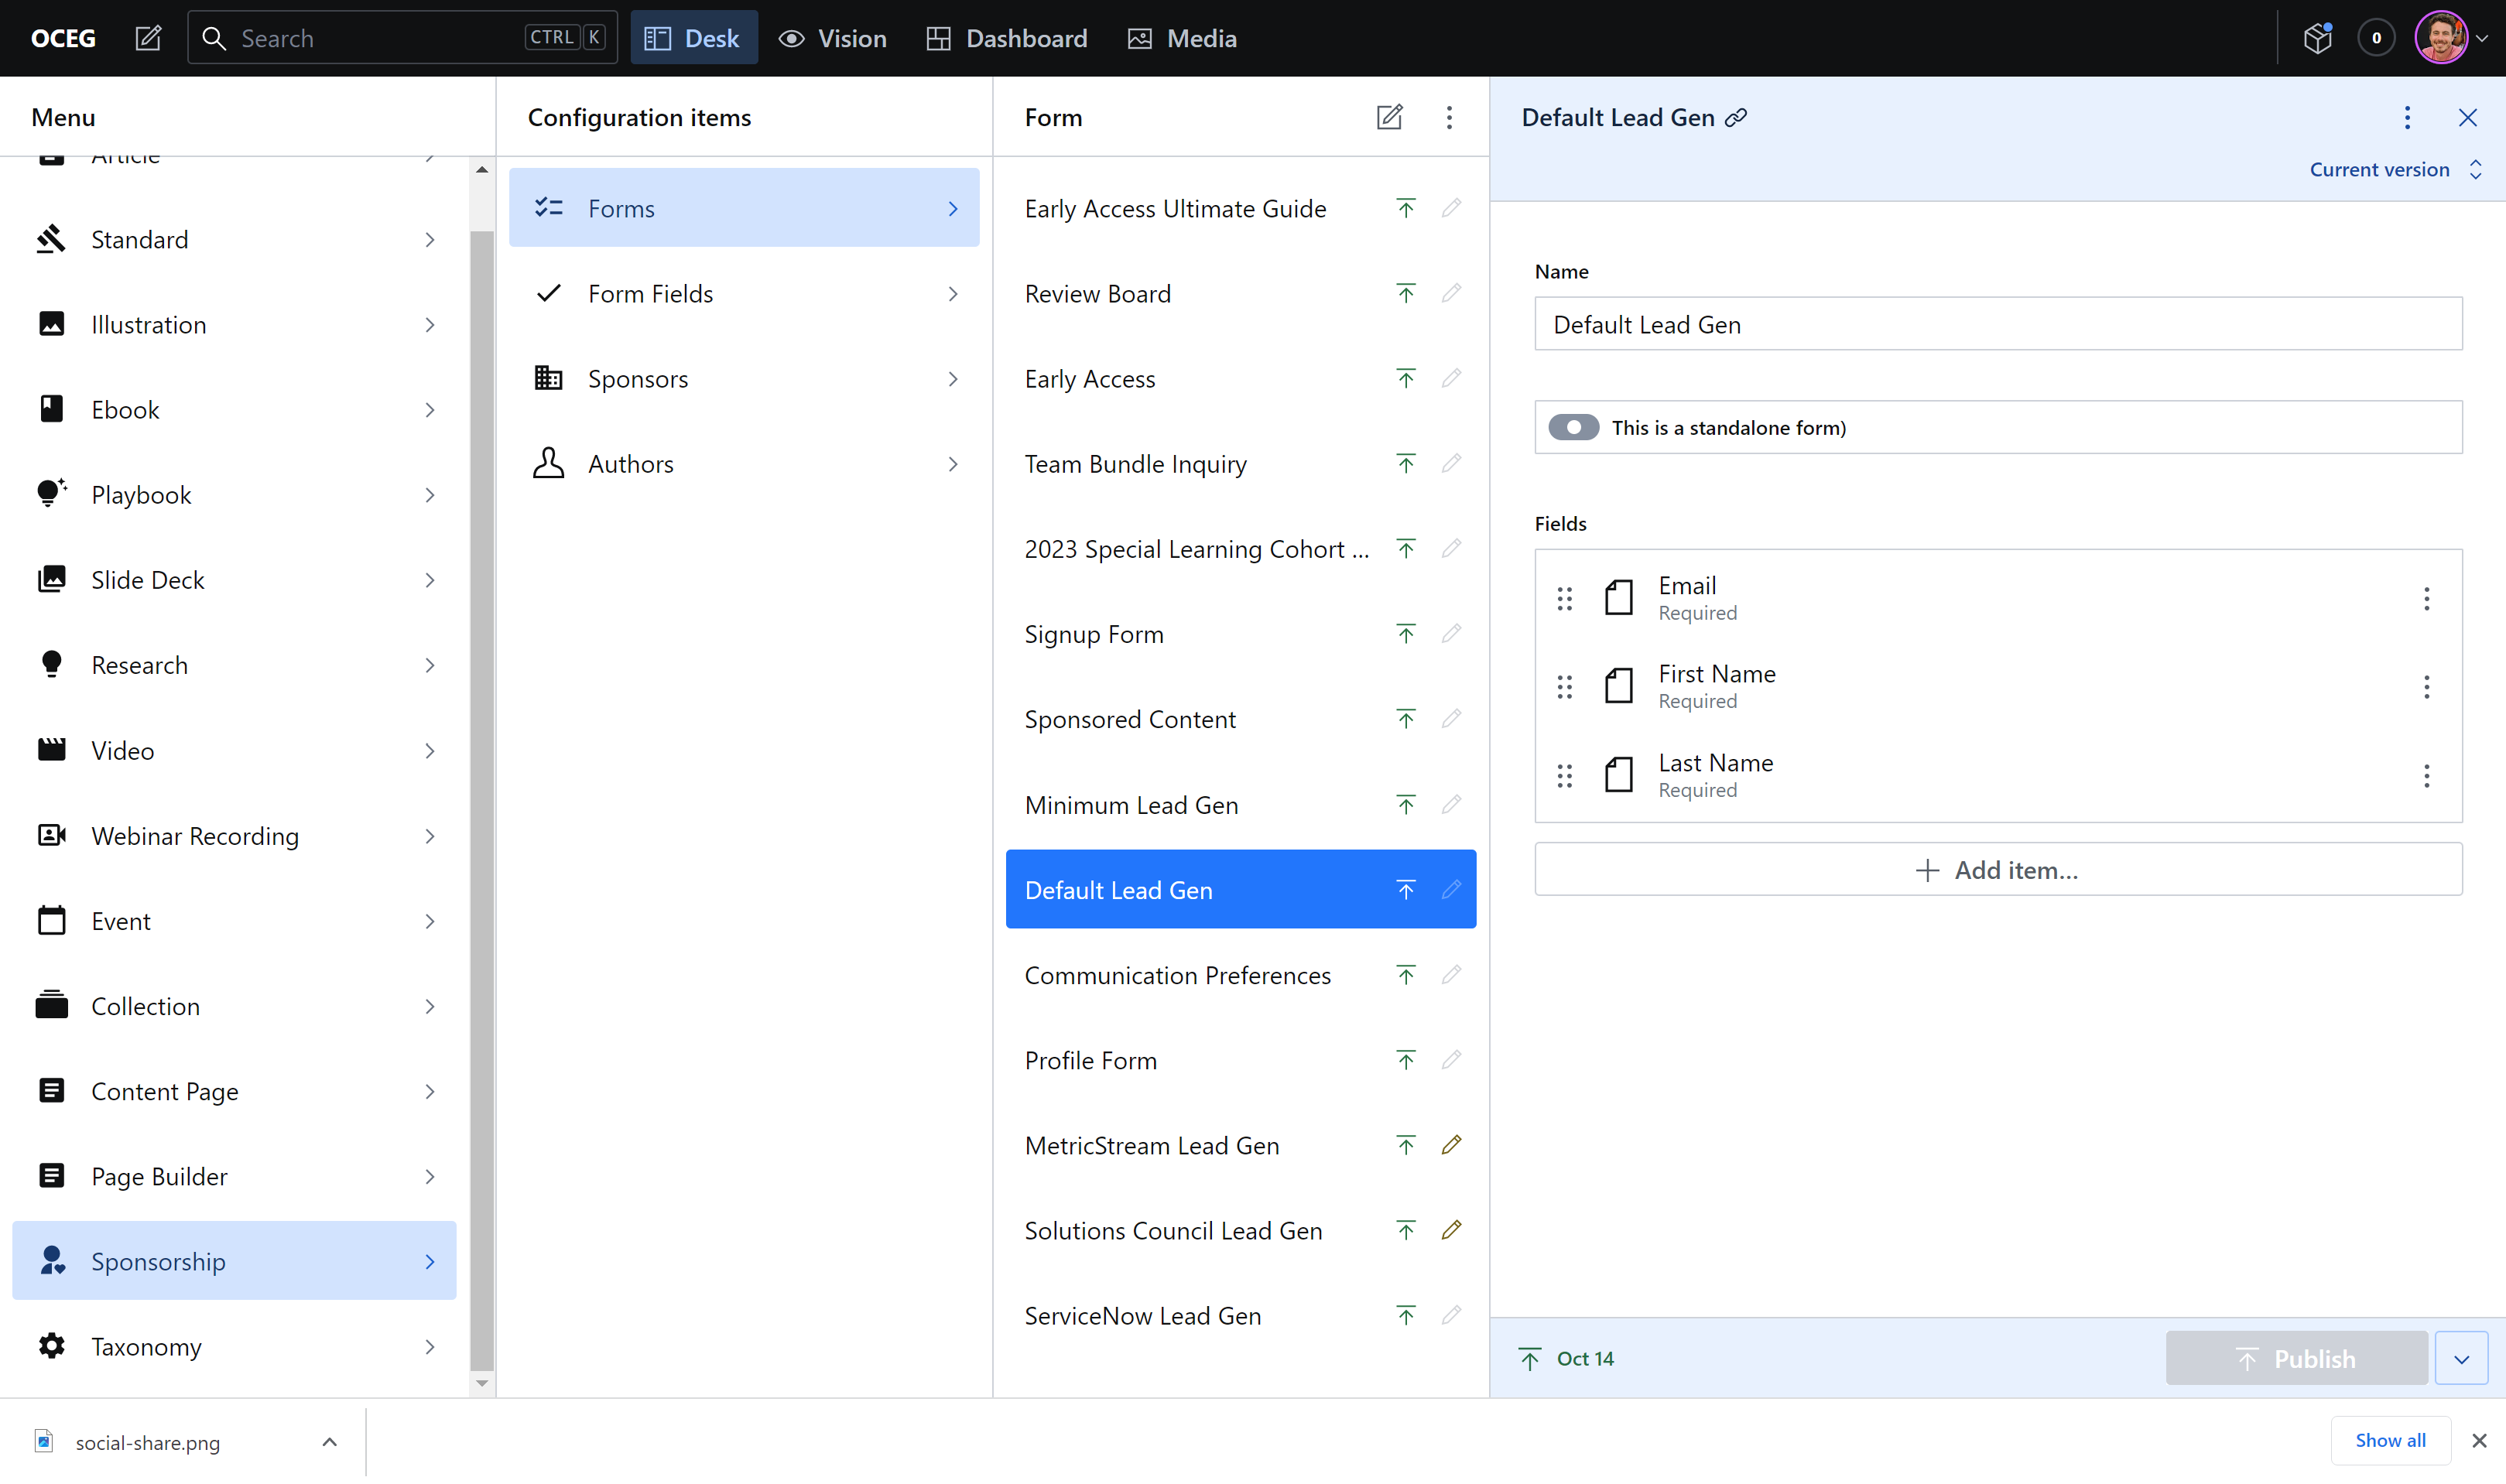Click the Add item button
Image resolution: width=2506 pixels, height=1484 pixels.
(x=1997, y=869)
